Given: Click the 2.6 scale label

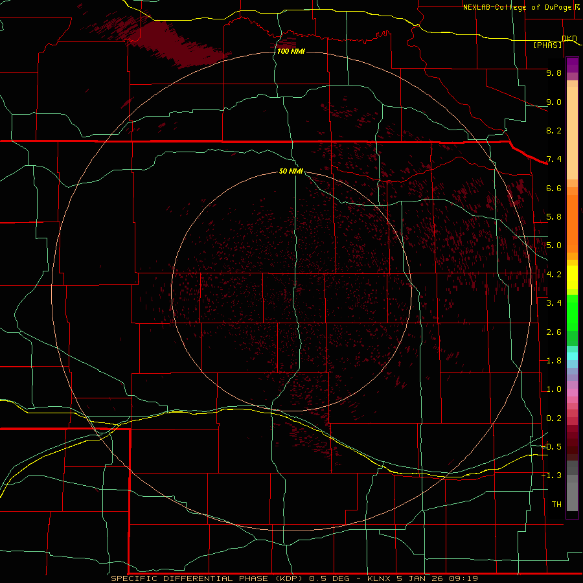Looking at the screenshot, I should pyautogui.click(x=554, y=332).
